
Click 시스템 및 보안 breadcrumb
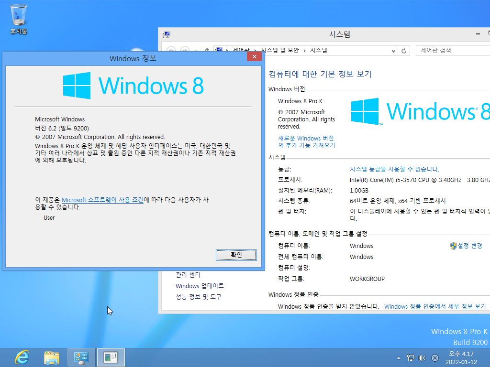(280, 50)
